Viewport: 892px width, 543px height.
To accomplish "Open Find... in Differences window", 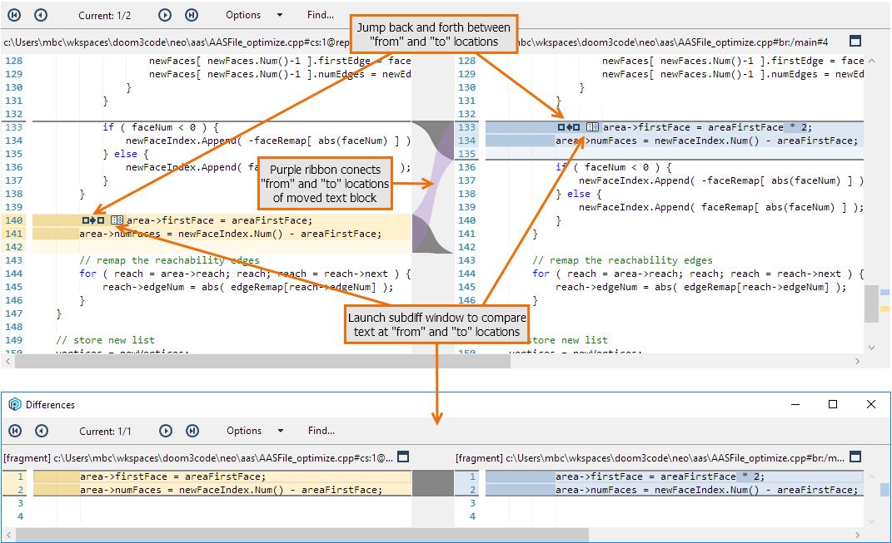I will coord(321,431).
